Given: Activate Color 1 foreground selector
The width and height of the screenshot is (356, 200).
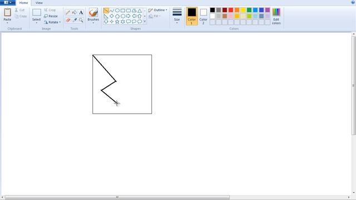Looking at the screenshot, I should (x=191, y=16).
